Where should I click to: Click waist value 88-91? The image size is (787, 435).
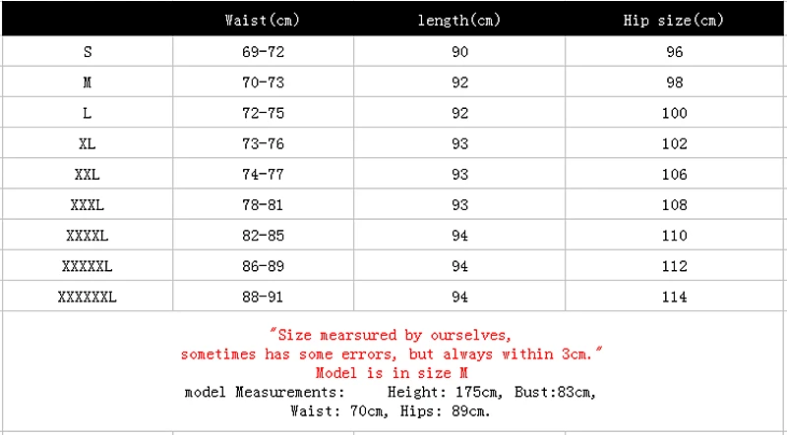(263, 298)
